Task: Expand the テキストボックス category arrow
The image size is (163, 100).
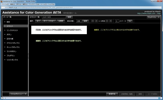Action: [x=5, y=43]
